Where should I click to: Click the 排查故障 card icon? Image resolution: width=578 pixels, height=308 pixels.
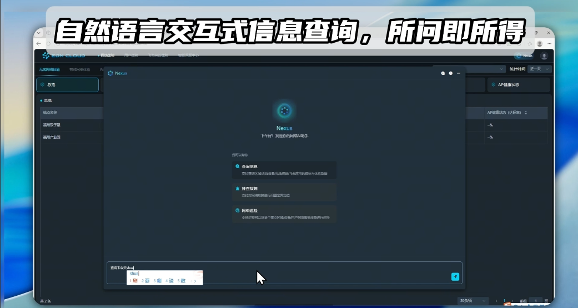pos(238,188)
